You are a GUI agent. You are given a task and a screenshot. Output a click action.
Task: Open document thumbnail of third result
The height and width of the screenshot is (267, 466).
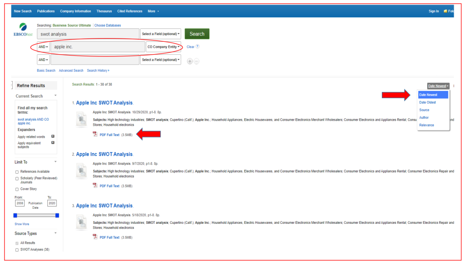pyautogui.click(x=81, y=222)
